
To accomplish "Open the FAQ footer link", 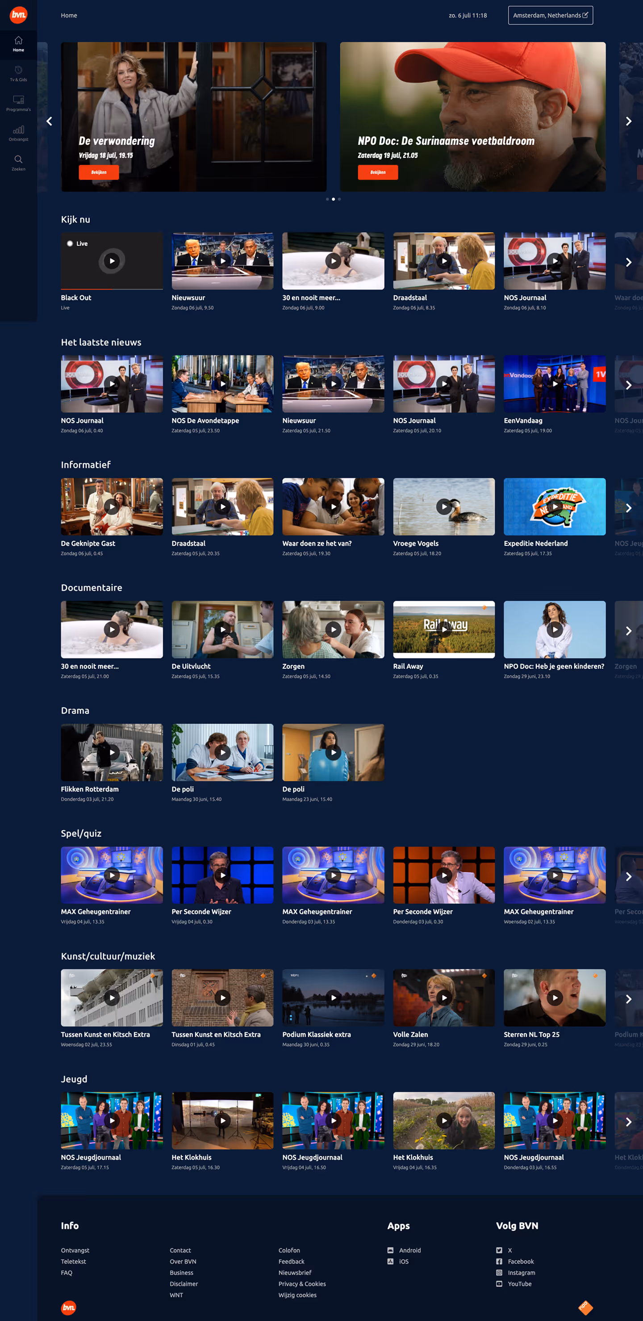I will click(x=67, y=1273).
